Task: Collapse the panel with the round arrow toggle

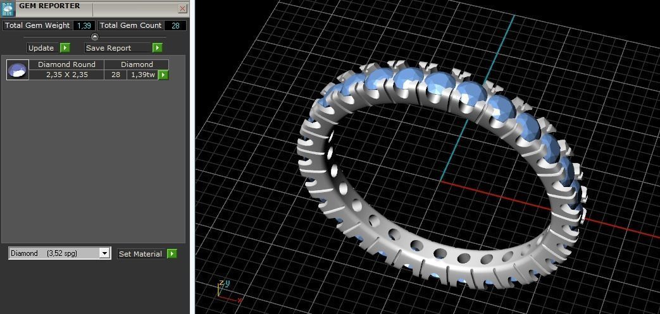Action: click(95, 37)
